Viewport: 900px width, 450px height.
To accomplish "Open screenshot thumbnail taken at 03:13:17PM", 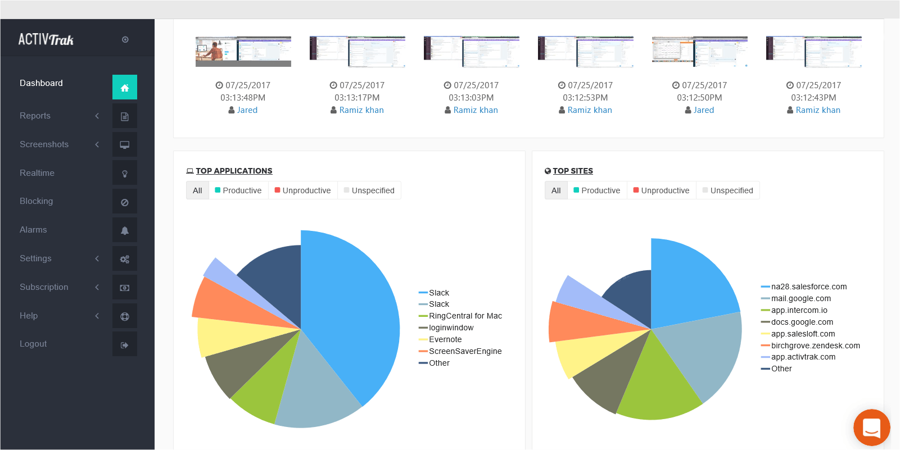I will point(358,52).
